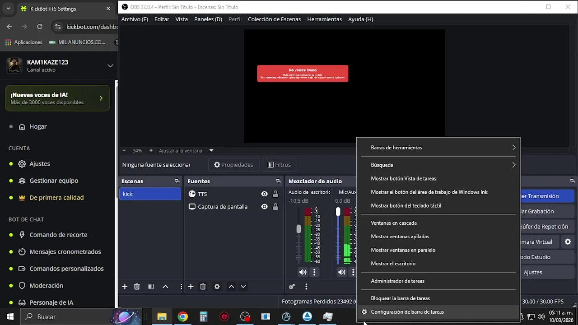Screen dimensions: 578x325
Task: Open ¡Nuevas voces de IA! banner
Action: pos(57,98)
